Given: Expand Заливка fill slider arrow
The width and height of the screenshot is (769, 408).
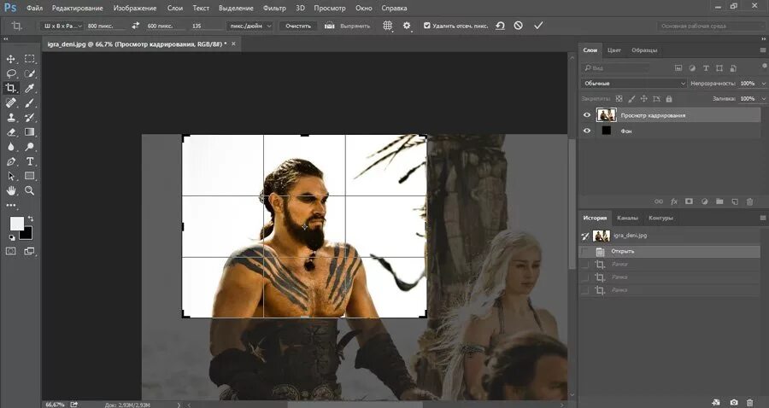Looking at the screenshot, I should pyautogui.click(x=764, y=99).
